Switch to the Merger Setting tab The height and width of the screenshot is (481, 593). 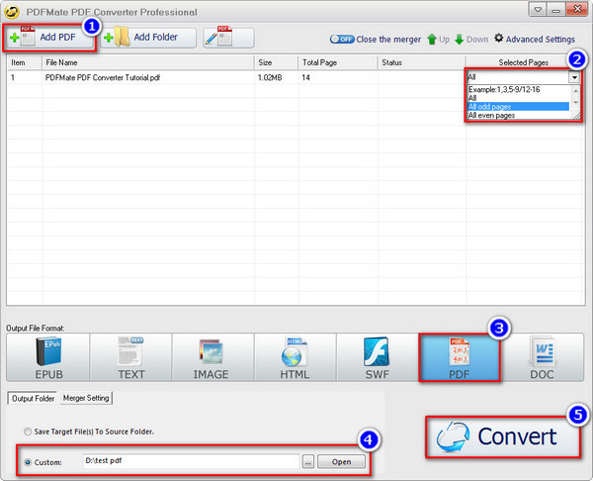click(86, 398)
